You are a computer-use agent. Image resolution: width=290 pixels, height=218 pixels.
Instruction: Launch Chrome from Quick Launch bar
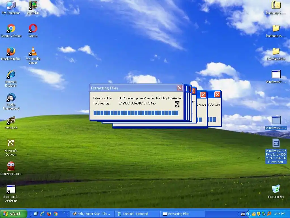point(56,214)
